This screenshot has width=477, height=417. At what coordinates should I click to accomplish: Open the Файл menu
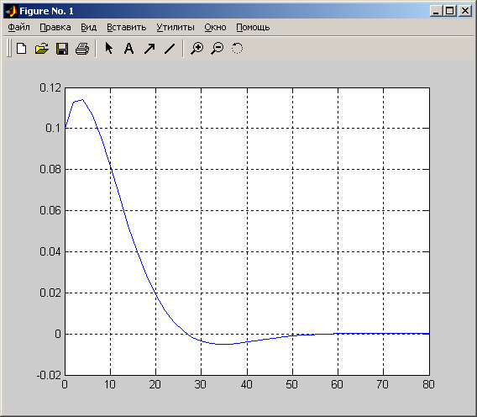[x=18, y=28]
